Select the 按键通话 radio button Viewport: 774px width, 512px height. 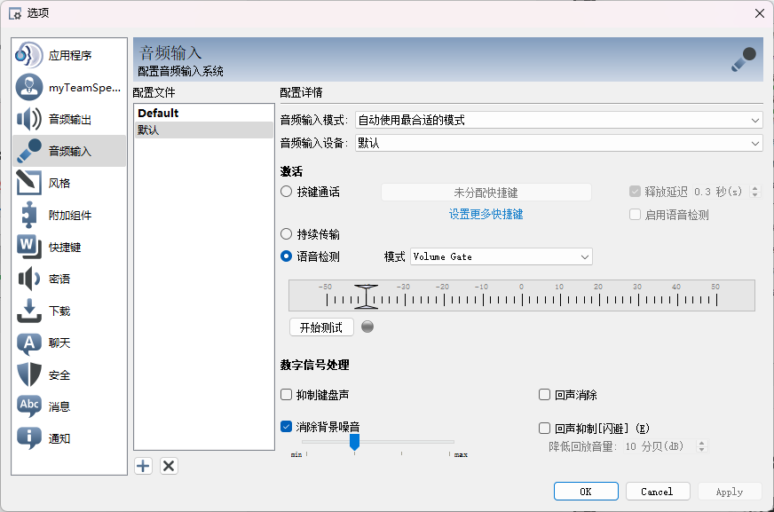(x=287, y=192)
